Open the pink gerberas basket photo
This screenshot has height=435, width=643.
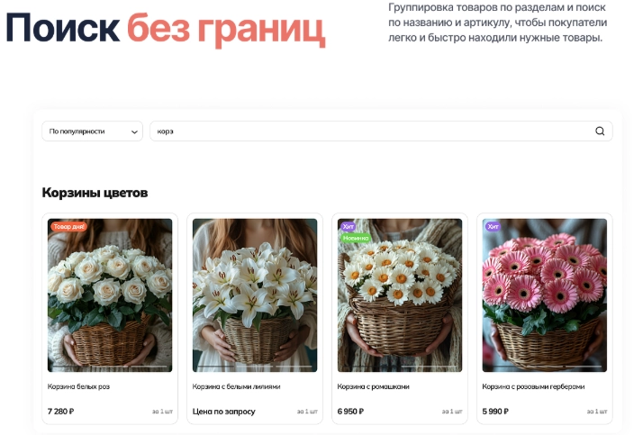pyautogui.click(x=545, y=295)
